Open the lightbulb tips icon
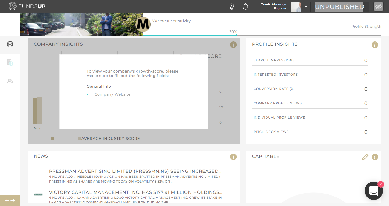 click(x=231, y=6)
